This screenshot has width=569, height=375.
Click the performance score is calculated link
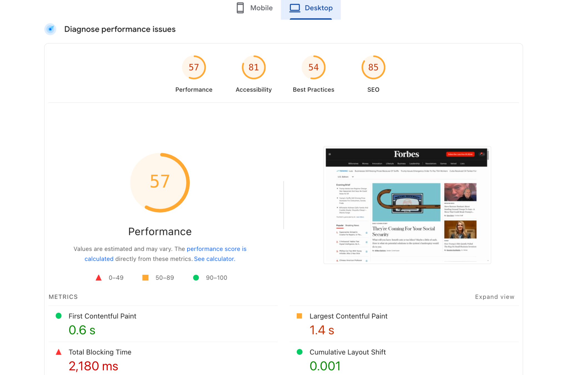(x=216, y=249)
